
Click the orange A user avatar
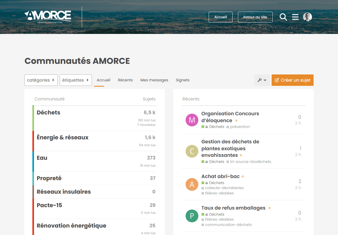(192, 184)
